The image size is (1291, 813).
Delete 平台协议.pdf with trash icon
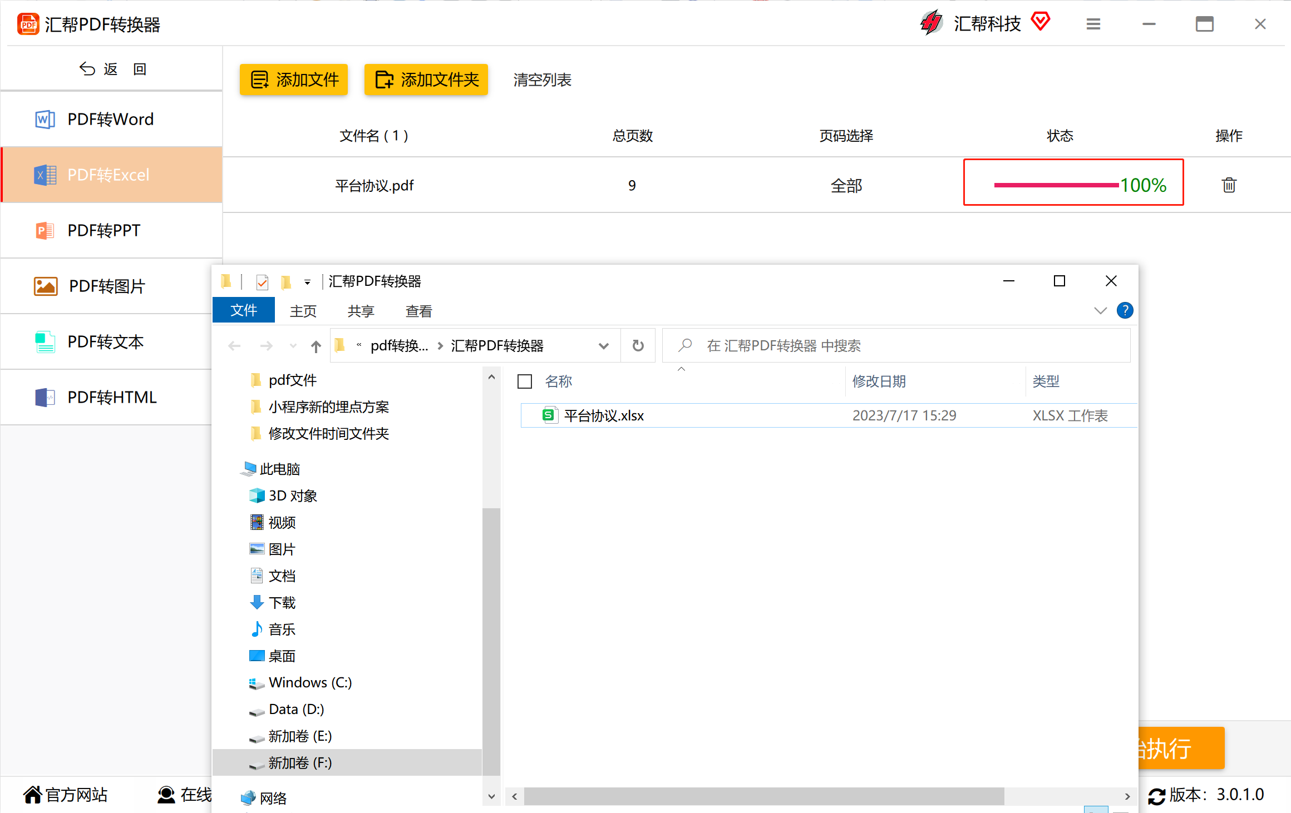coord(1229,185)
